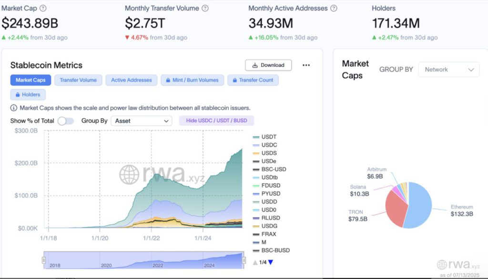Click the Market Cap help question-mark icon

click(x=43, y=9)
